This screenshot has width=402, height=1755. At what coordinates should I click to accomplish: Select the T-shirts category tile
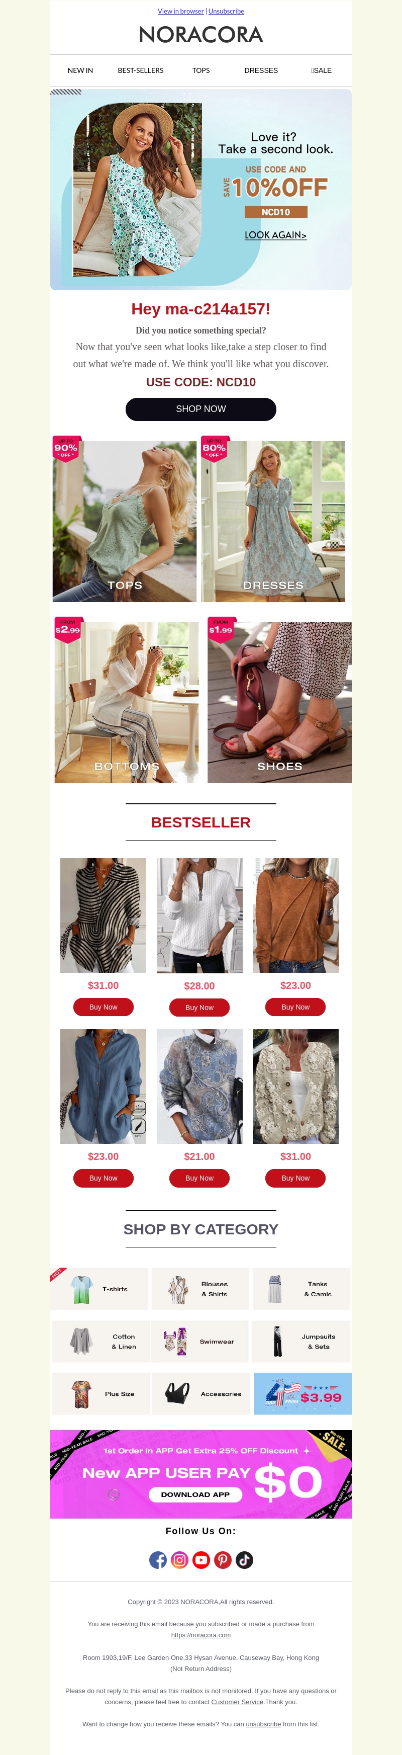[x=99, y=1289]
